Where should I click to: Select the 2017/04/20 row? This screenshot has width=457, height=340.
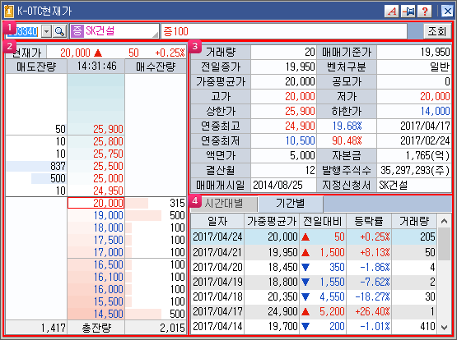pos(314,267)
